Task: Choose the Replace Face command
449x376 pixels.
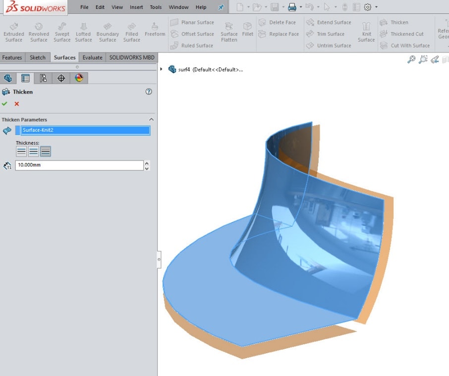Action: [279, 34]
